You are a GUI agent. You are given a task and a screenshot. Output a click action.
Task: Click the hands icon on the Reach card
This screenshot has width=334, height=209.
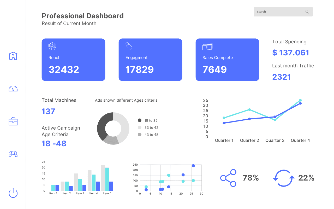point(52,46)
